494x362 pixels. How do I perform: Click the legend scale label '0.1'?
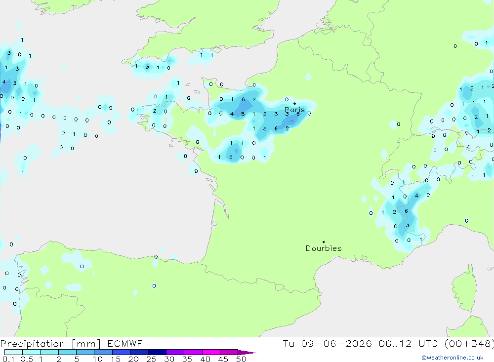click(8, 359)
